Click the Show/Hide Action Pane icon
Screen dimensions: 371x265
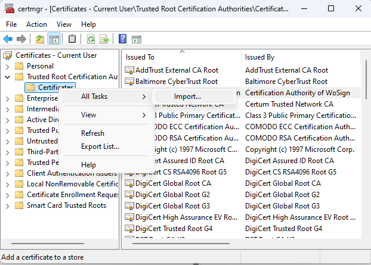[136, 39]
